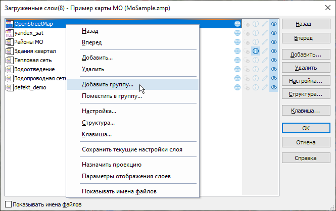
Task: Click the info icon on Здания квартал row
Action: click(256, 51)
